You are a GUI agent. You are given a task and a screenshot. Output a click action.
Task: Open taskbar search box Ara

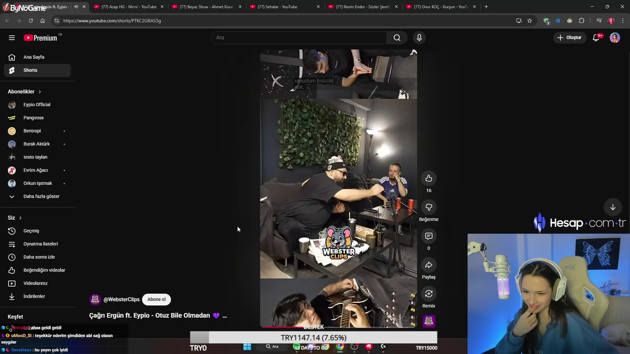(272, 347)
